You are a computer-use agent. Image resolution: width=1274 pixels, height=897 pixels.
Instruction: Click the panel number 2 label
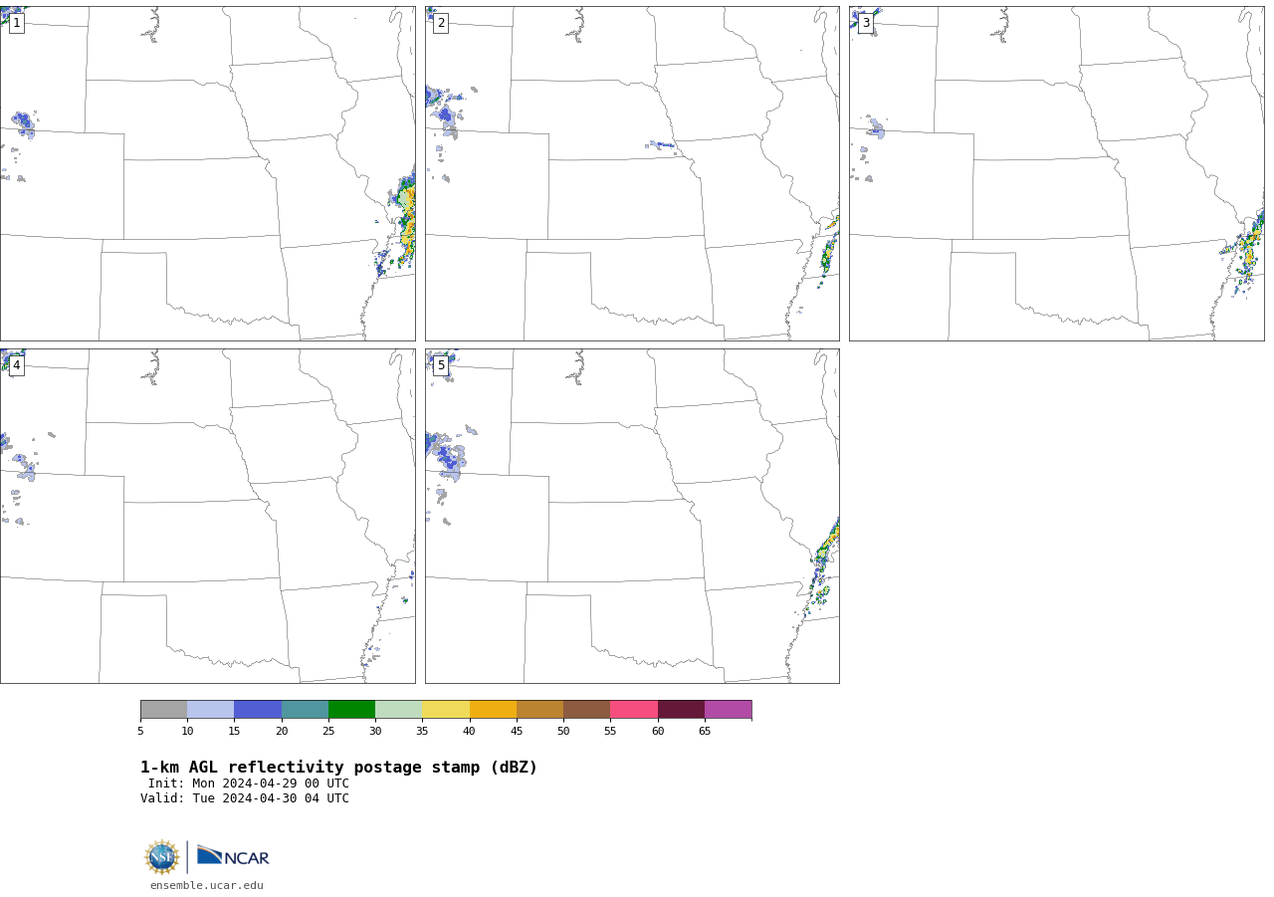[441, 23]
